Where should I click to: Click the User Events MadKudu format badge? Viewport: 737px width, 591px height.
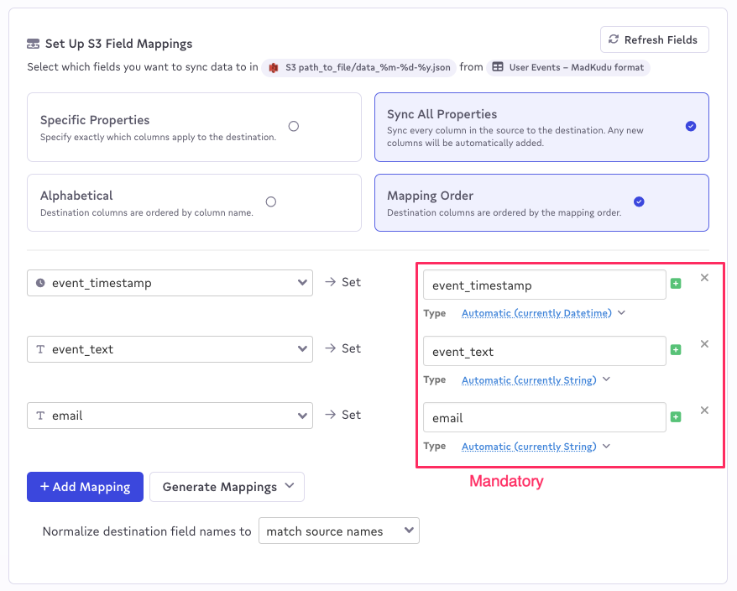(568, 67)
